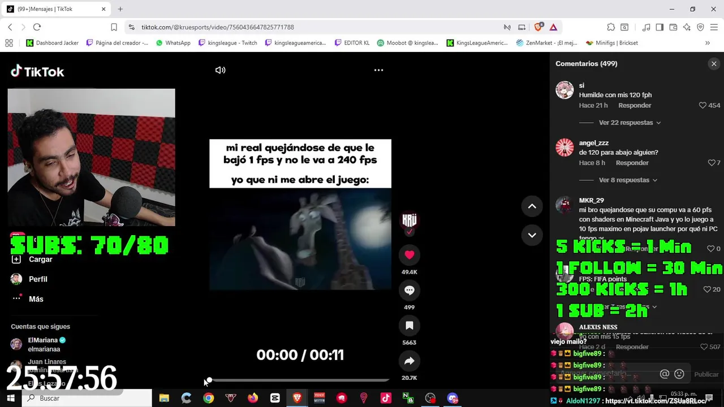Click the TikTok logo
The image size is (724, 407).
(x=37, y=71)
